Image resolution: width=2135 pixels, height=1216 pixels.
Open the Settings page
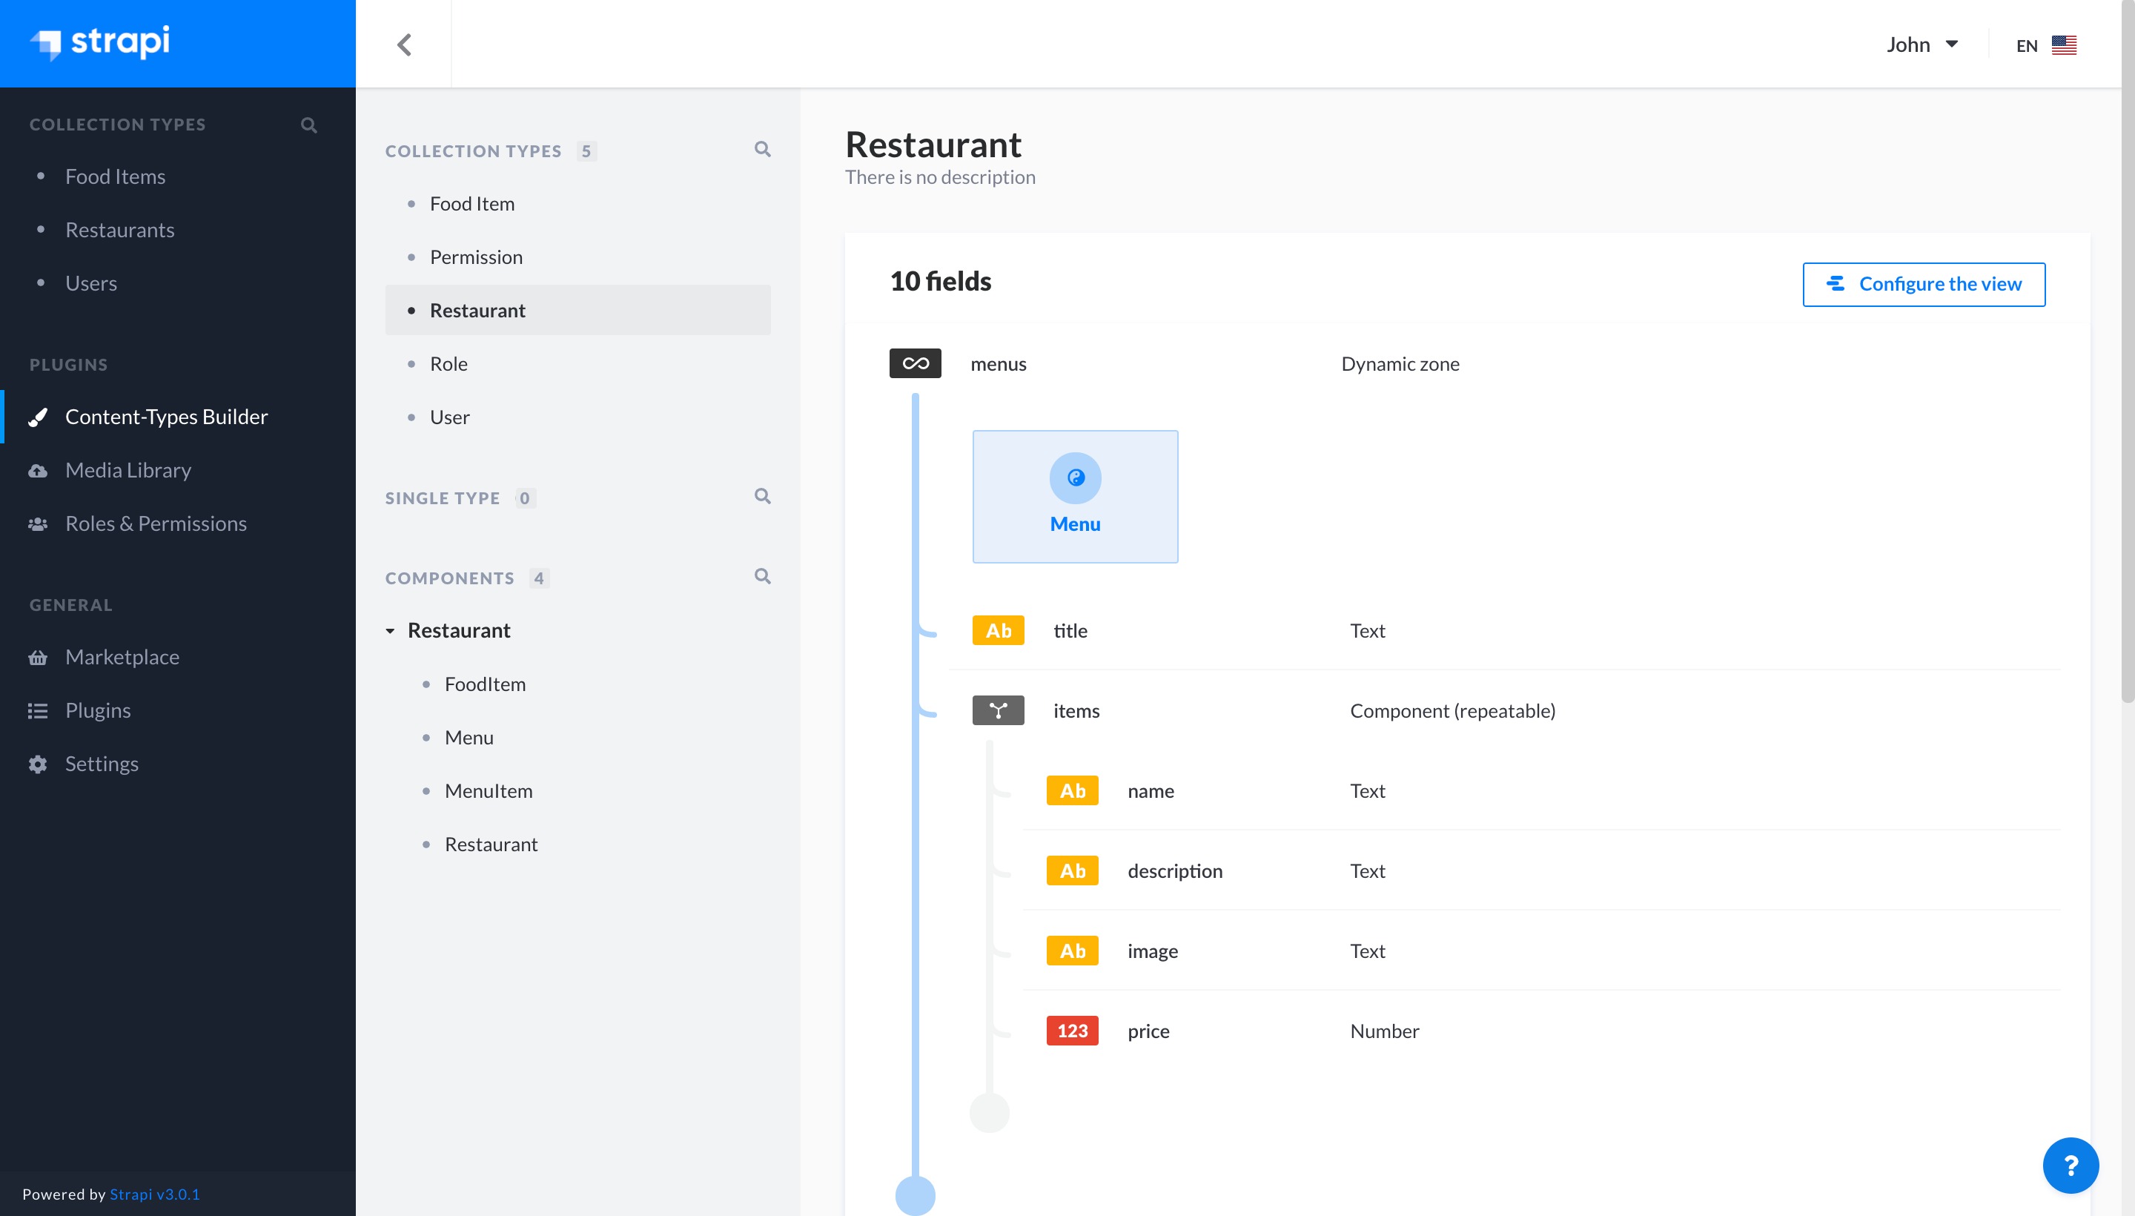point(102,762)
